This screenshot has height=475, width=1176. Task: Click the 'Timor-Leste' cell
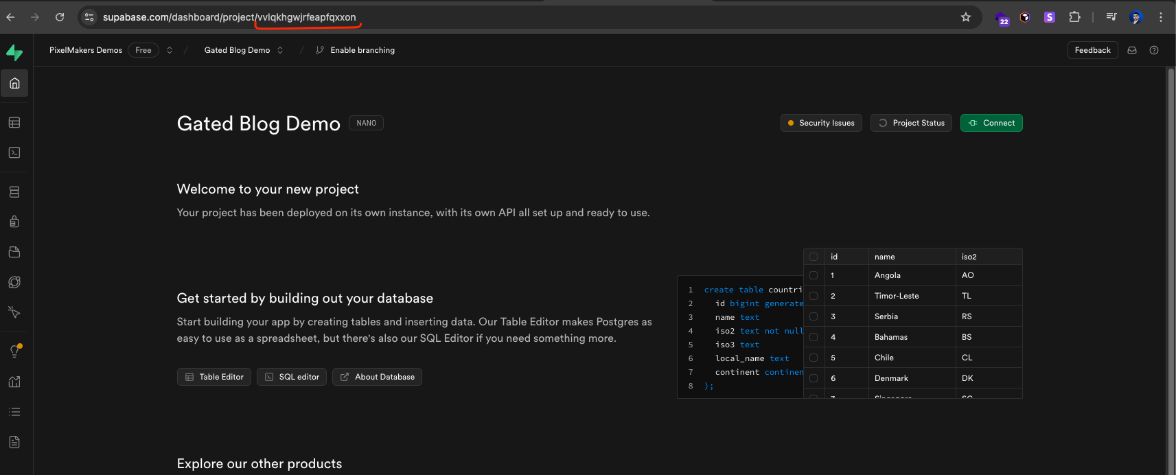click(x=912, y=296)
